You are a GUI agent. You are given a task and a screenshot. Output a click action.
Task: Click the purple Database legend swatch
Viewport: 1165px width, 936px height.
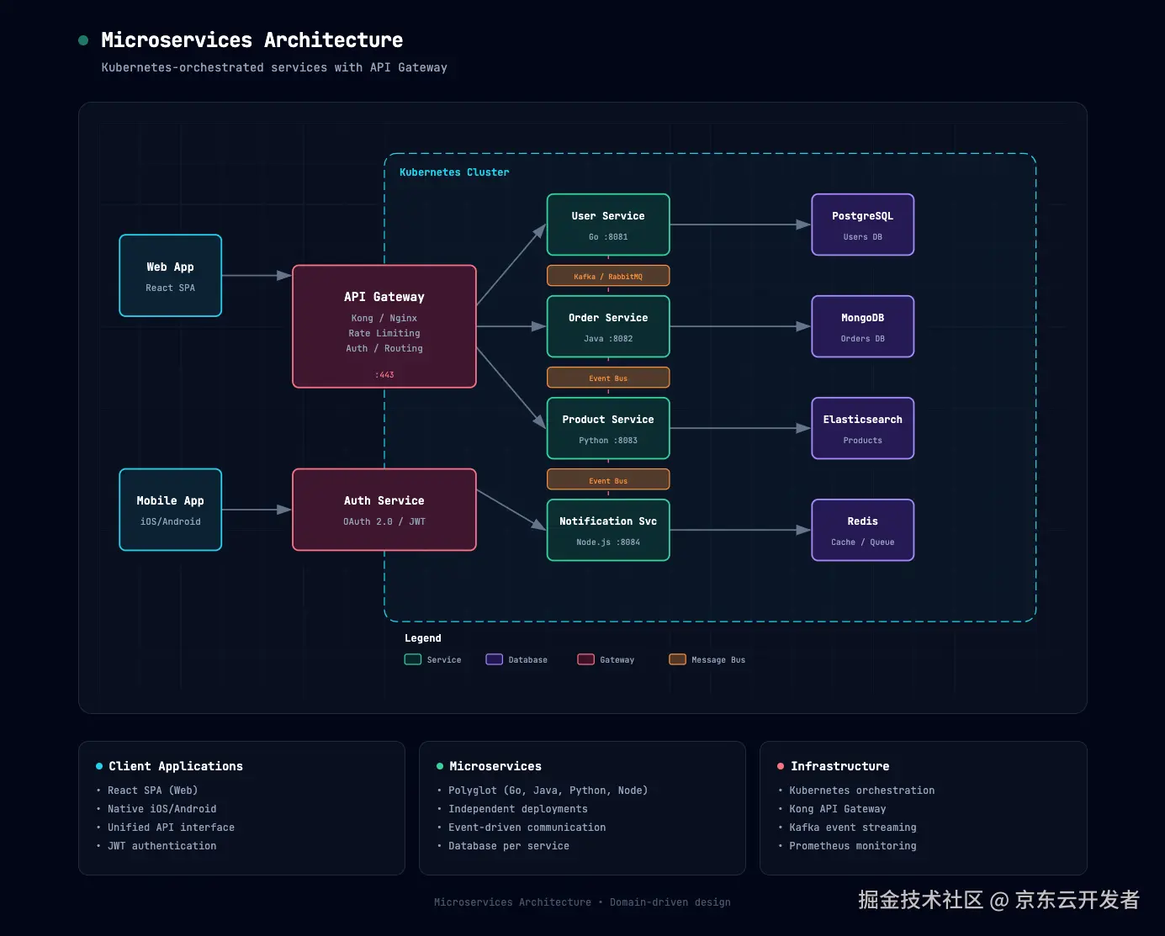[495, 659]
